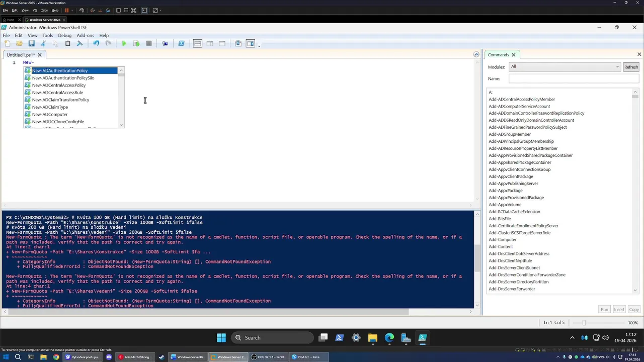Open the ISE toolbar overflow options arrow

[x=259, y=45]
